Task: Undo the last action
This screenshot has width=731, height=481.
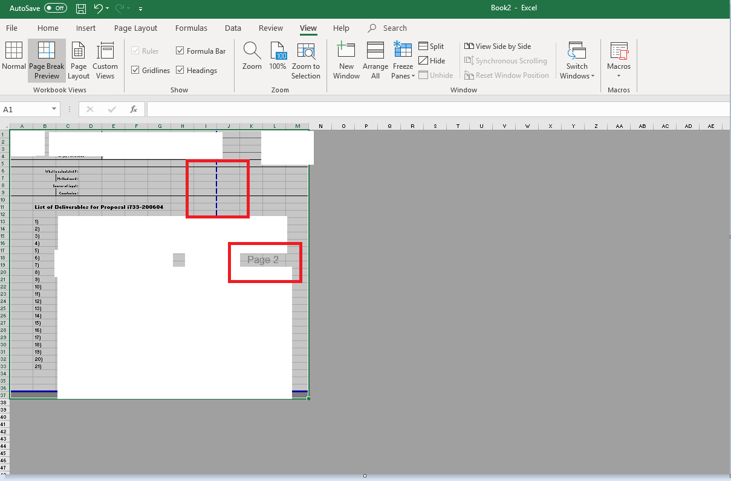Action: click(98, 8)
